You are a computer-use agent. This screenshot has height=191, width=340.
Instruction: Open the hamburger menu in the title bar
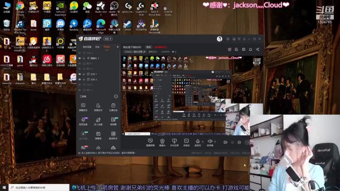[x=244, y=39]
